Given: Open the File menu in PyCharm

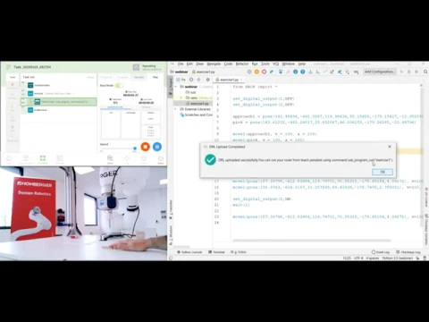Looking at the screenshot, I should point(181,64).
